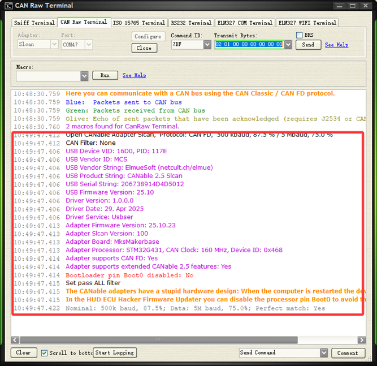Click 'USB Serial String: 206738914D4D5012' line
Viewport: 377px width, 366px height.
(x=125, y=184)
